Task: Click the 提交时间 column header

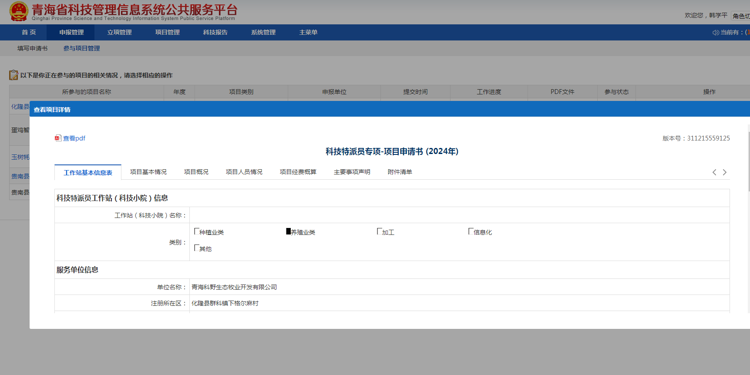Action: pyautogui.click(x=415, y=92)
